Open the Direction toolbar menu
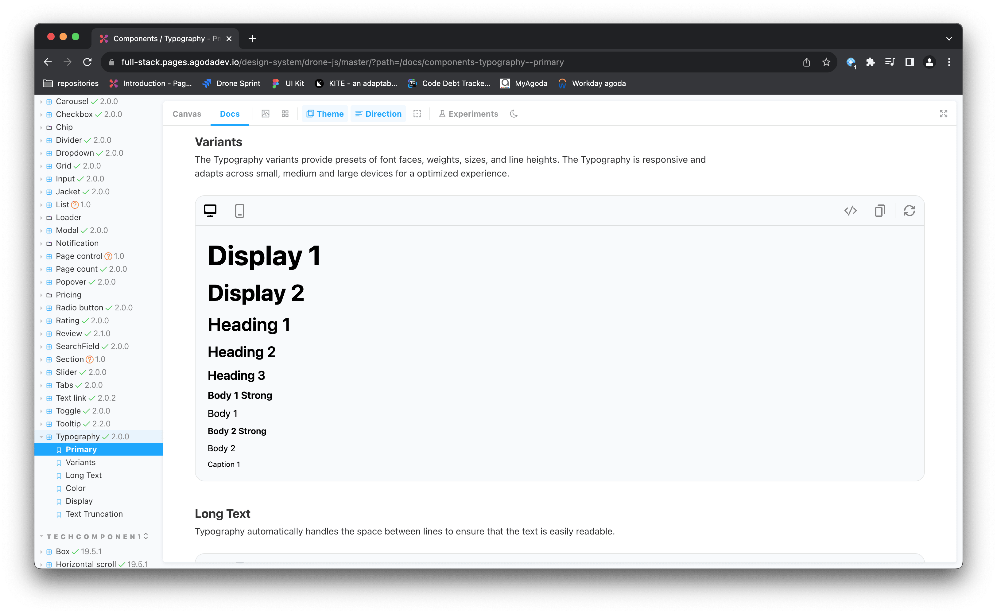 pos(378,114)
